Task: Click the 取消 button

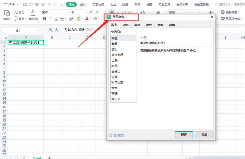Action: (204, 135)
